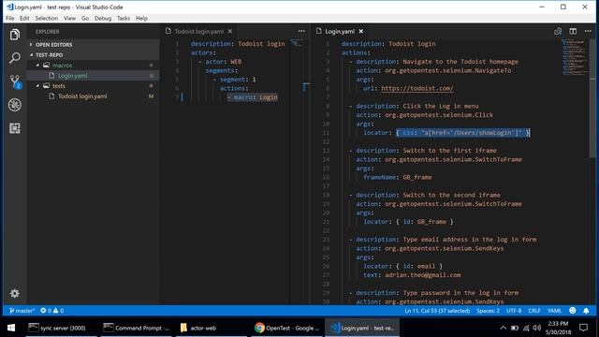Viewport: 599px width, 337px height.
Task: Open the Selection menu
Action: (47, 18)
